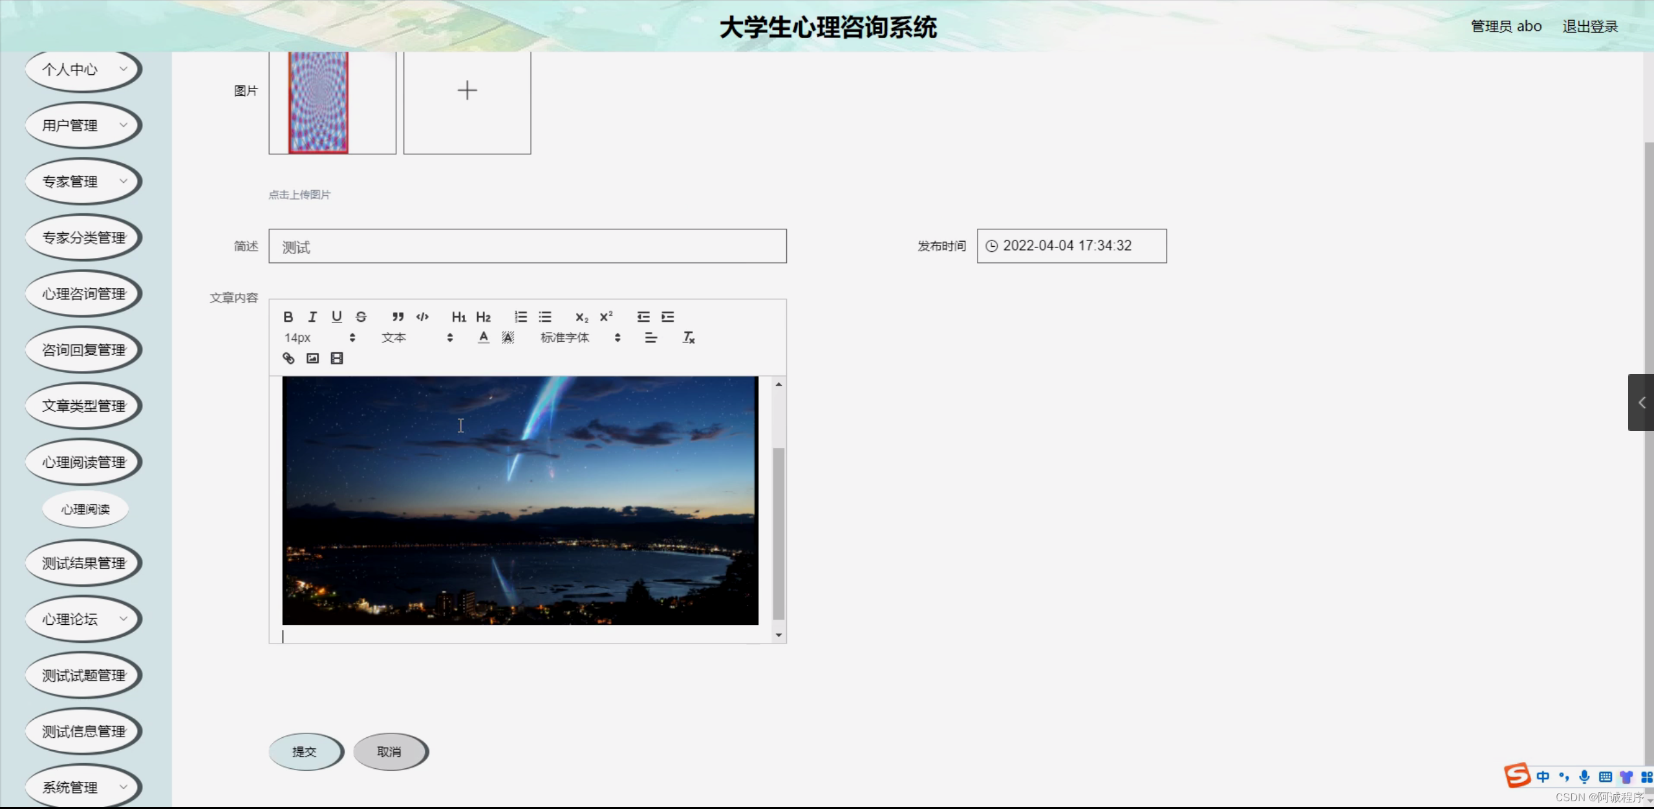Select the 心理阅读 submenu item

(x=85, y=509)
